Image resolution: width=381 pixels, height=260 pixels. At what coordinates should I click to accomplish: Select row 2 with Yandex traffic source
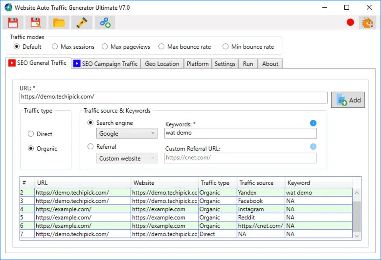(186, 193)
